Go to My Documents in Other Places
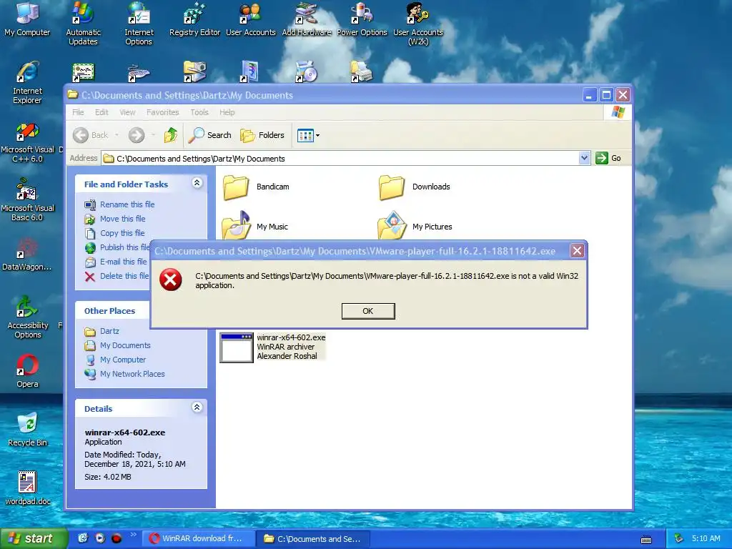The image size is (732, 549). pos(125,345)
